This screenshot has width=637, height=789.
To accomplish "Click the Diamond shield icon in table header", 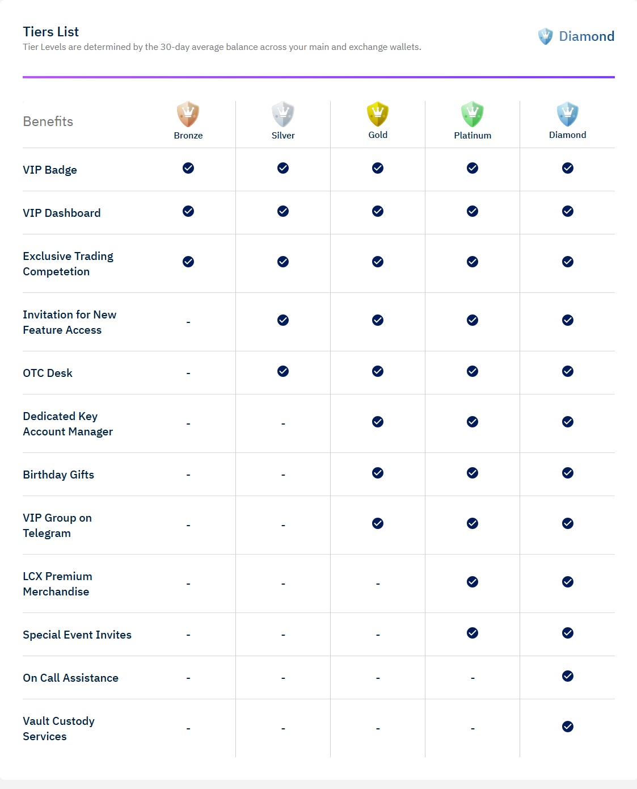I will [x=567, y=114].
